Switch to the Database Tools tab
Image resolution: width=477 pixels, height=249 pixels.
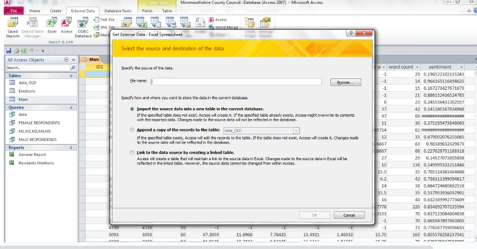coord(118,11)
